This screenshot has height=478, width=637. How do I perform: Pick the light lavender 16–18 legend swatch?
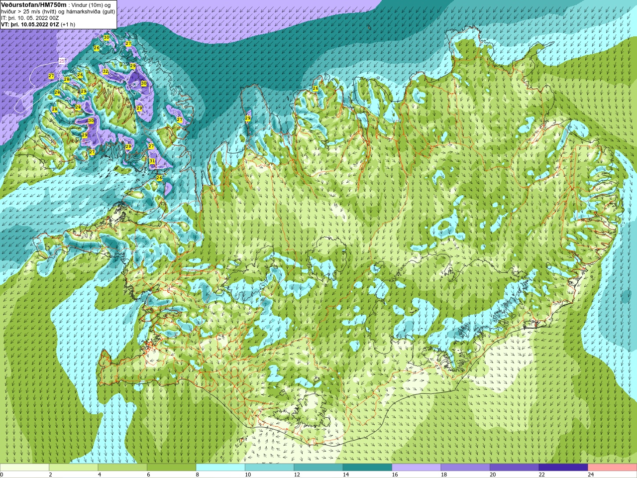[x=417, y=468]
